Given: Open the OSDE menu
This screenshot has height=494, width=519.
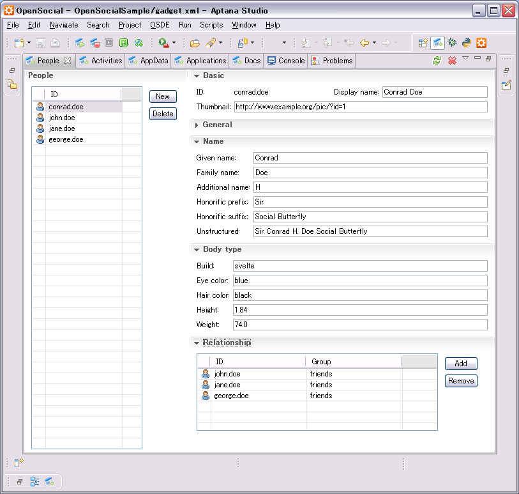Looking at the screenshot, I should [160, 25].
